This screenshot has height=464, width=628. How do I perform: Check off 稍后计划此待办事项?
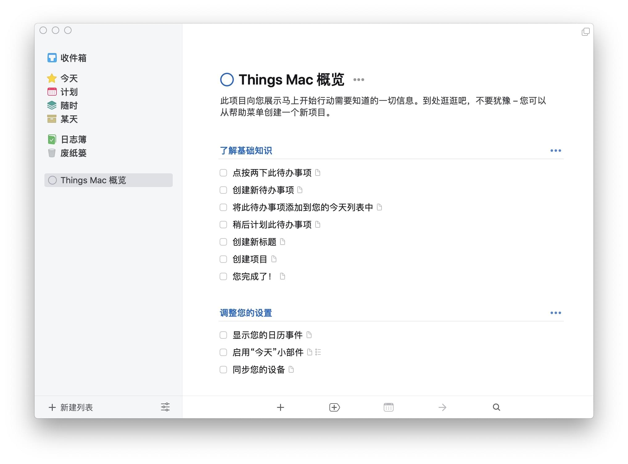[x=223, y=225]
